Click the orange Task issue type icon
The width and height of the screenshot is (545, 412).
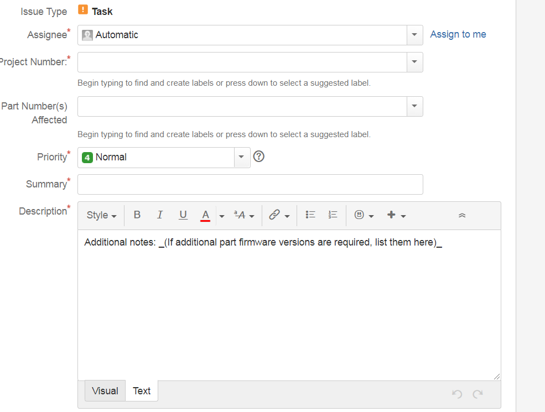83,9
